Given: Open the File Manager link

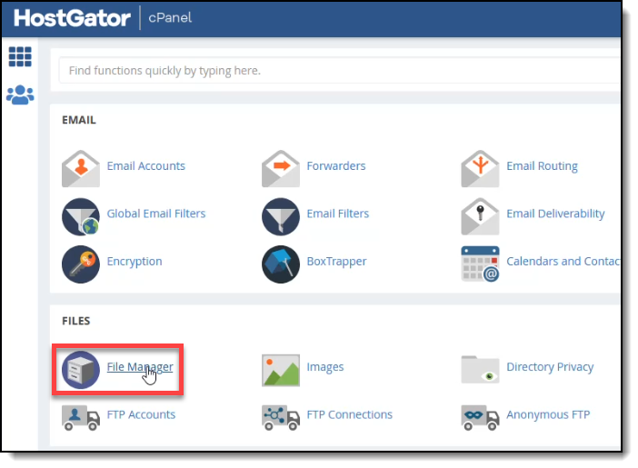Looking at the screenshot, I should [x=140, y=367].
